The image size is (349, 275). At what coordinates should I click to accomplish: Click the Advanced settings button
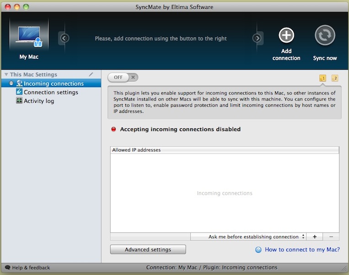pyautogui.click(x=148, y=250)
